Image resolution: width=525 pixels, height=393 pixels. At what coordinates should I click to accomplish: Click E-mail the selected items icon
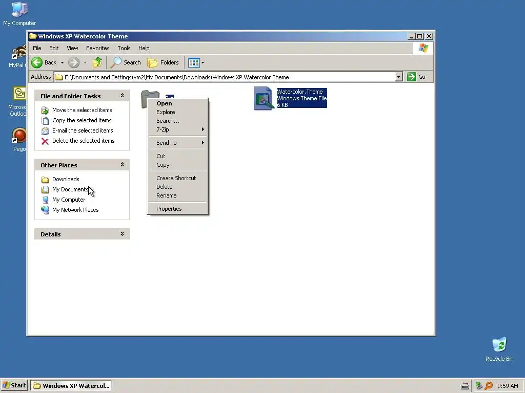[45, 130]
